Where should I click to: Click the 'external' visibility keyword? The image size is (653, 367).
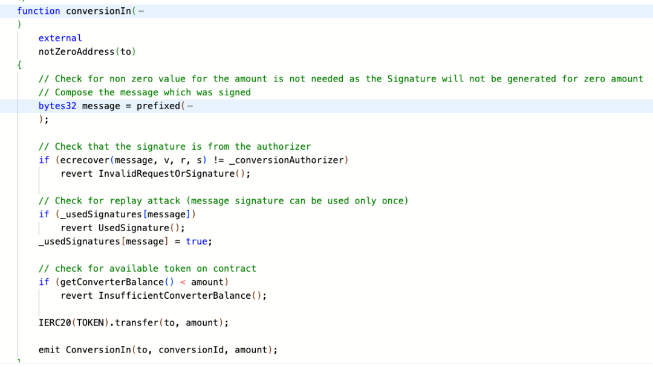(x=60, y=38)
